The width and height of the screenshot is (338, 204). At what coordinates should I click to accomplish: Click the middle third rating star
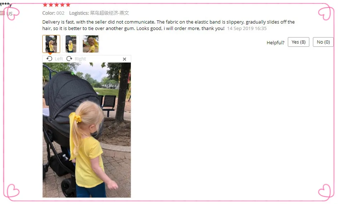57,5
